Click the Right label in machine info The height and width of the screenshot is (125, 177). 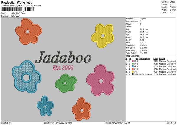coord(128,32)
